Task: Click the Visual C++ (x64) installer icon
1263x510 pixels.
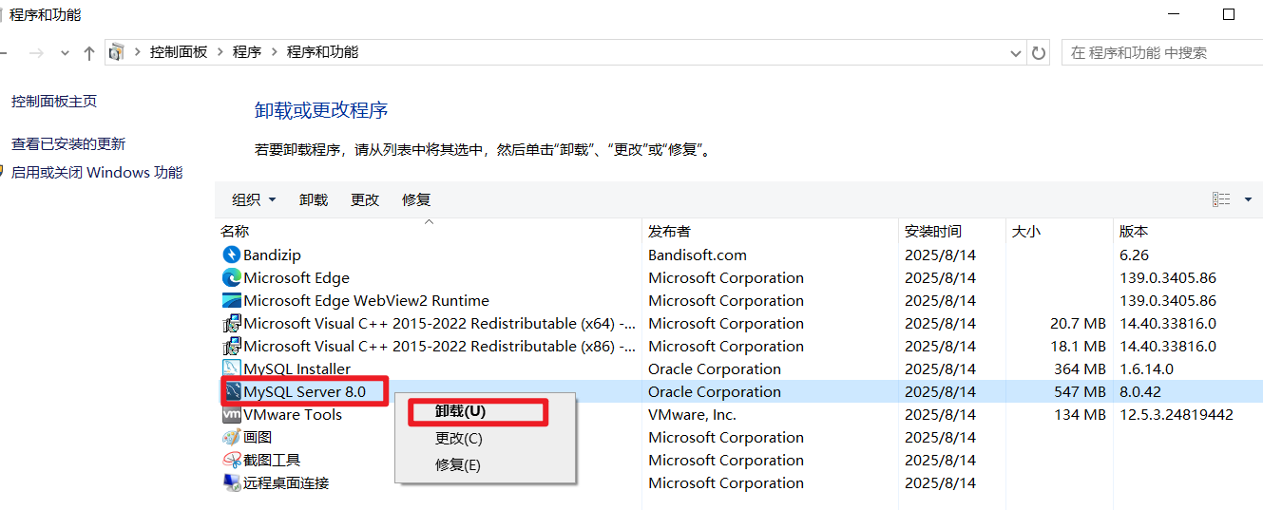Action: pos(231,323)
